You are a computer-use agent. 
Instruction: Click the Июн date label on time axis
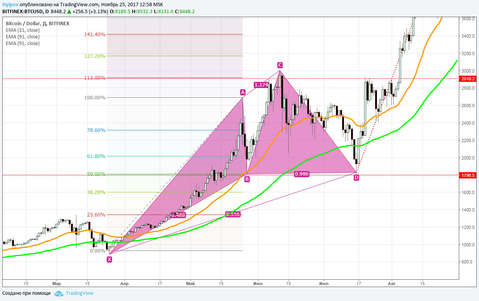click(258, 284)
